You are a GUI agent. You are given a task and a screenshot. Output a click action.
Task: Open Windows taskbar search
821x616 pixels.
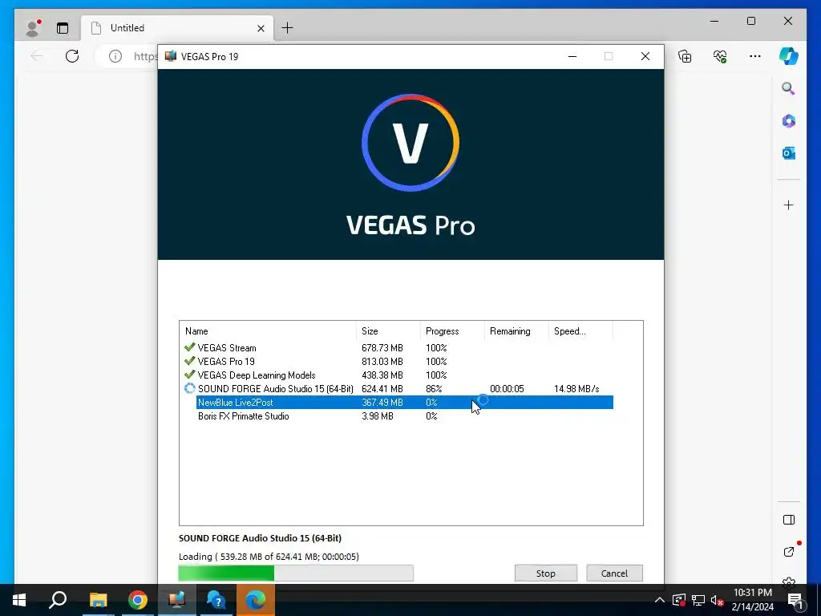click(x=58, y=600)
